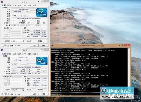This screenshot has width=141, height=102.
Task: Click the Intel Core name field in lower CPU-Z window
Action: tap(23, 58)
